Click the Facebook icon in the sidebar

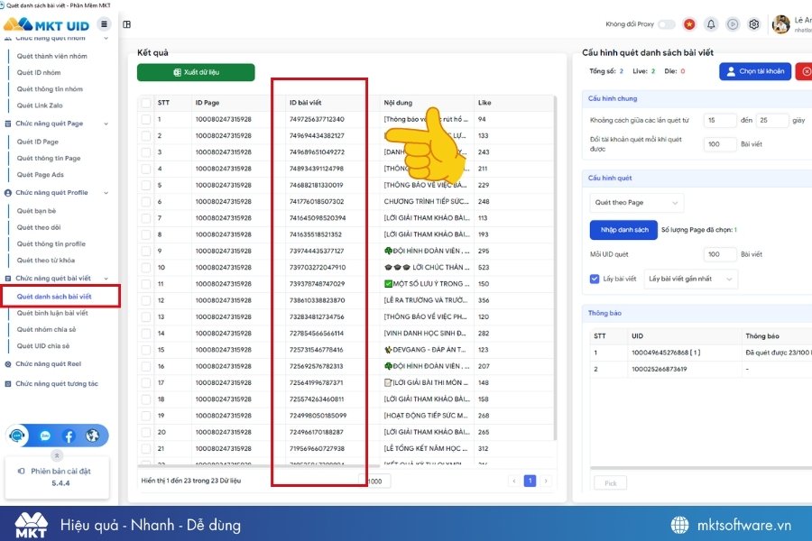(x=69, y=436)
